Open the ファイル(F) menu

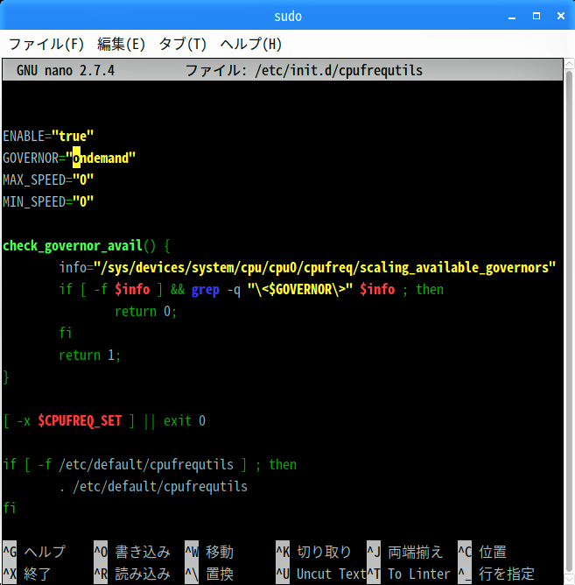[46, 44]
